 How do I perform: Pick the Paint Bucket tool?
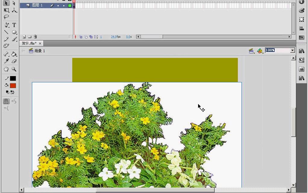click(14, 54)
